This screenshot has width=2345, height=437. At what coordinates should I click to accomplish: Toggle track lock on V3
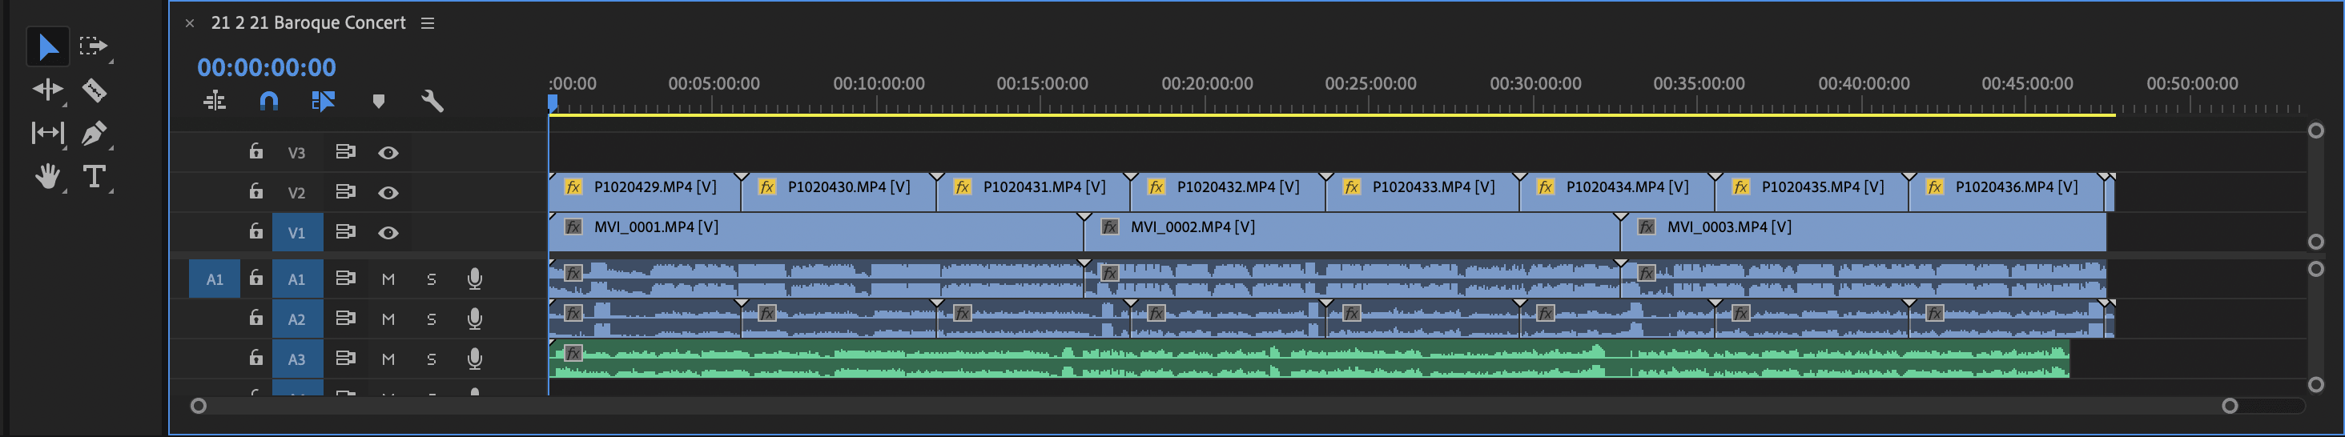[255, 151]
